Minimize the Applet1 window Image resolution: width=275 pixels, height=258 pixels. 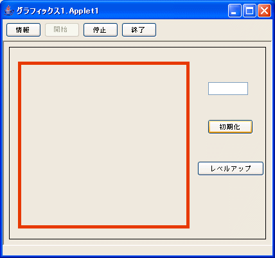(235, 10)
